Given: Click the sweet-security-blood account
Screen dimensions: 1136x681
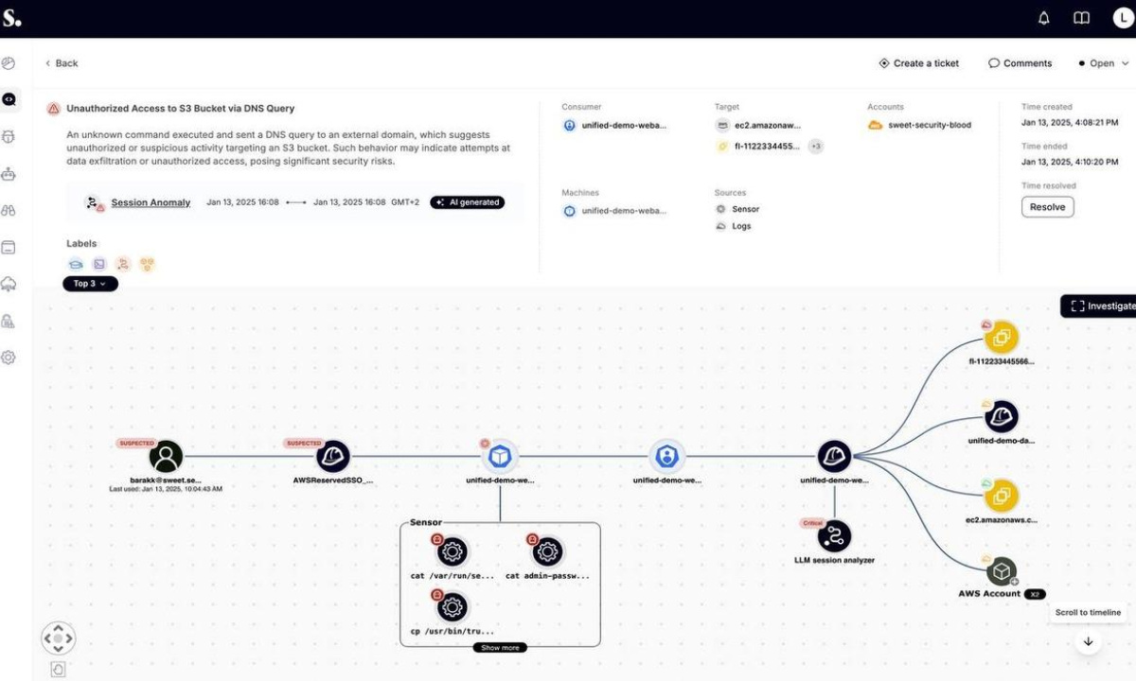Looking at the screenshot, I should coord(919,125).
